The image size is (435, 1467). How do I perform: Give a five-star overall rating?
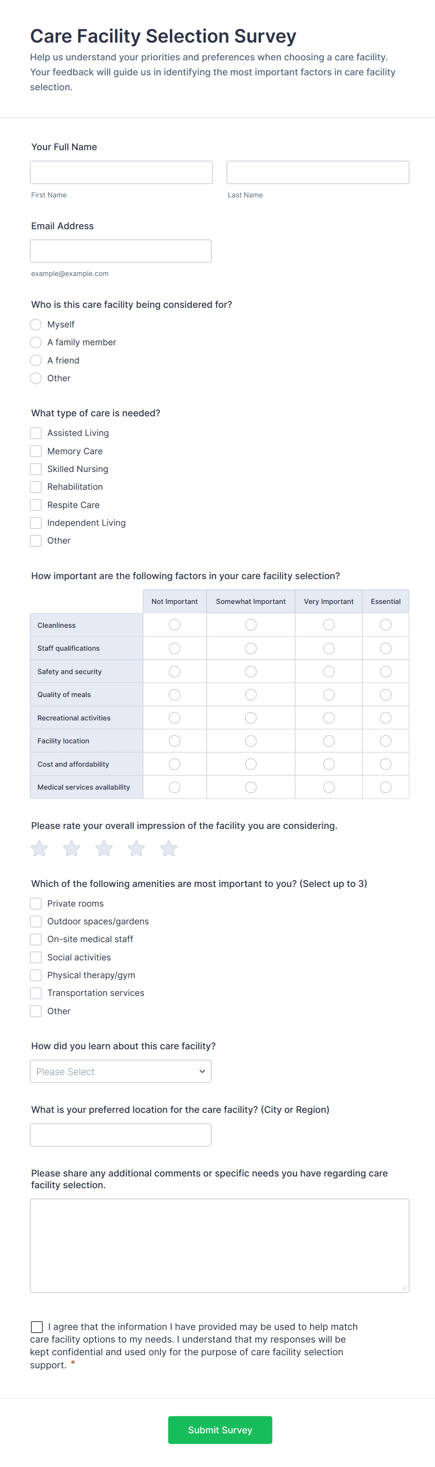168,848
